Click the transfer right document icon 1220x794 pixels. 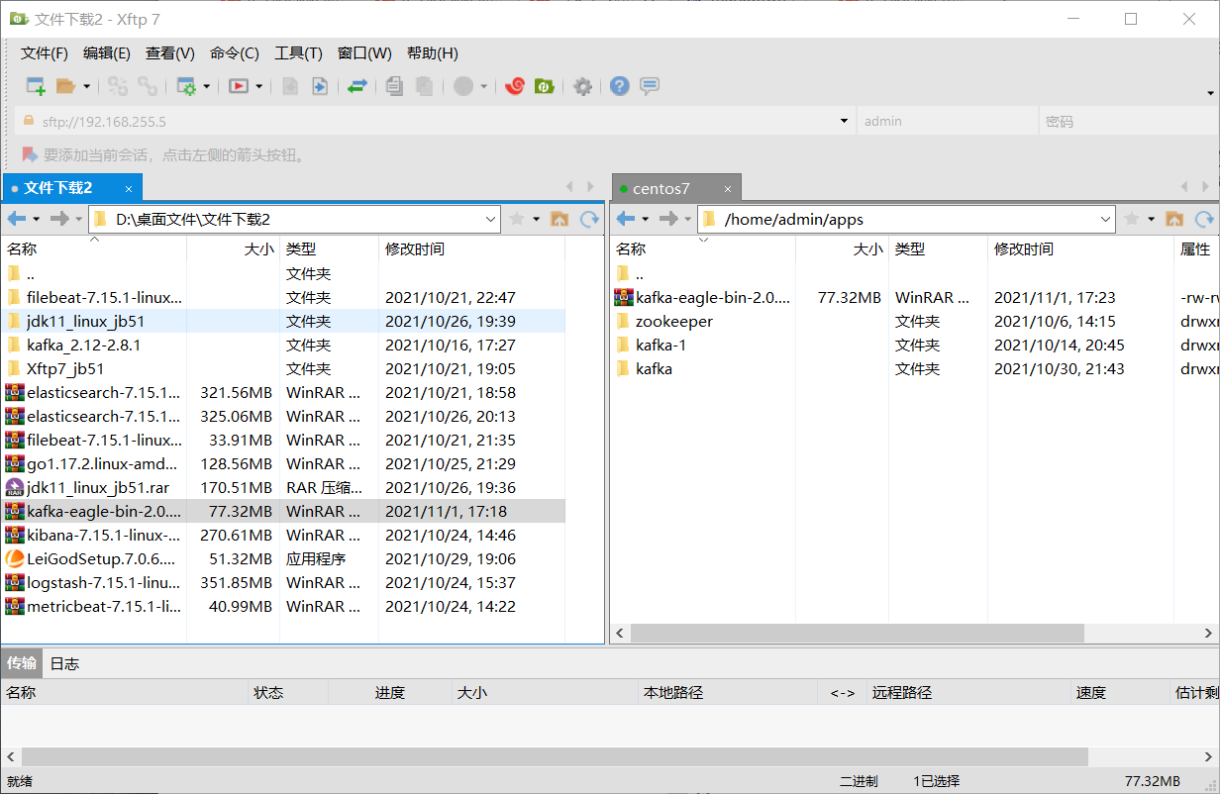[x=320, y=86]
